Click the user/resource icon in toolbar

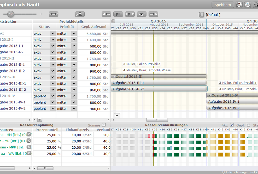click(80, 14)
